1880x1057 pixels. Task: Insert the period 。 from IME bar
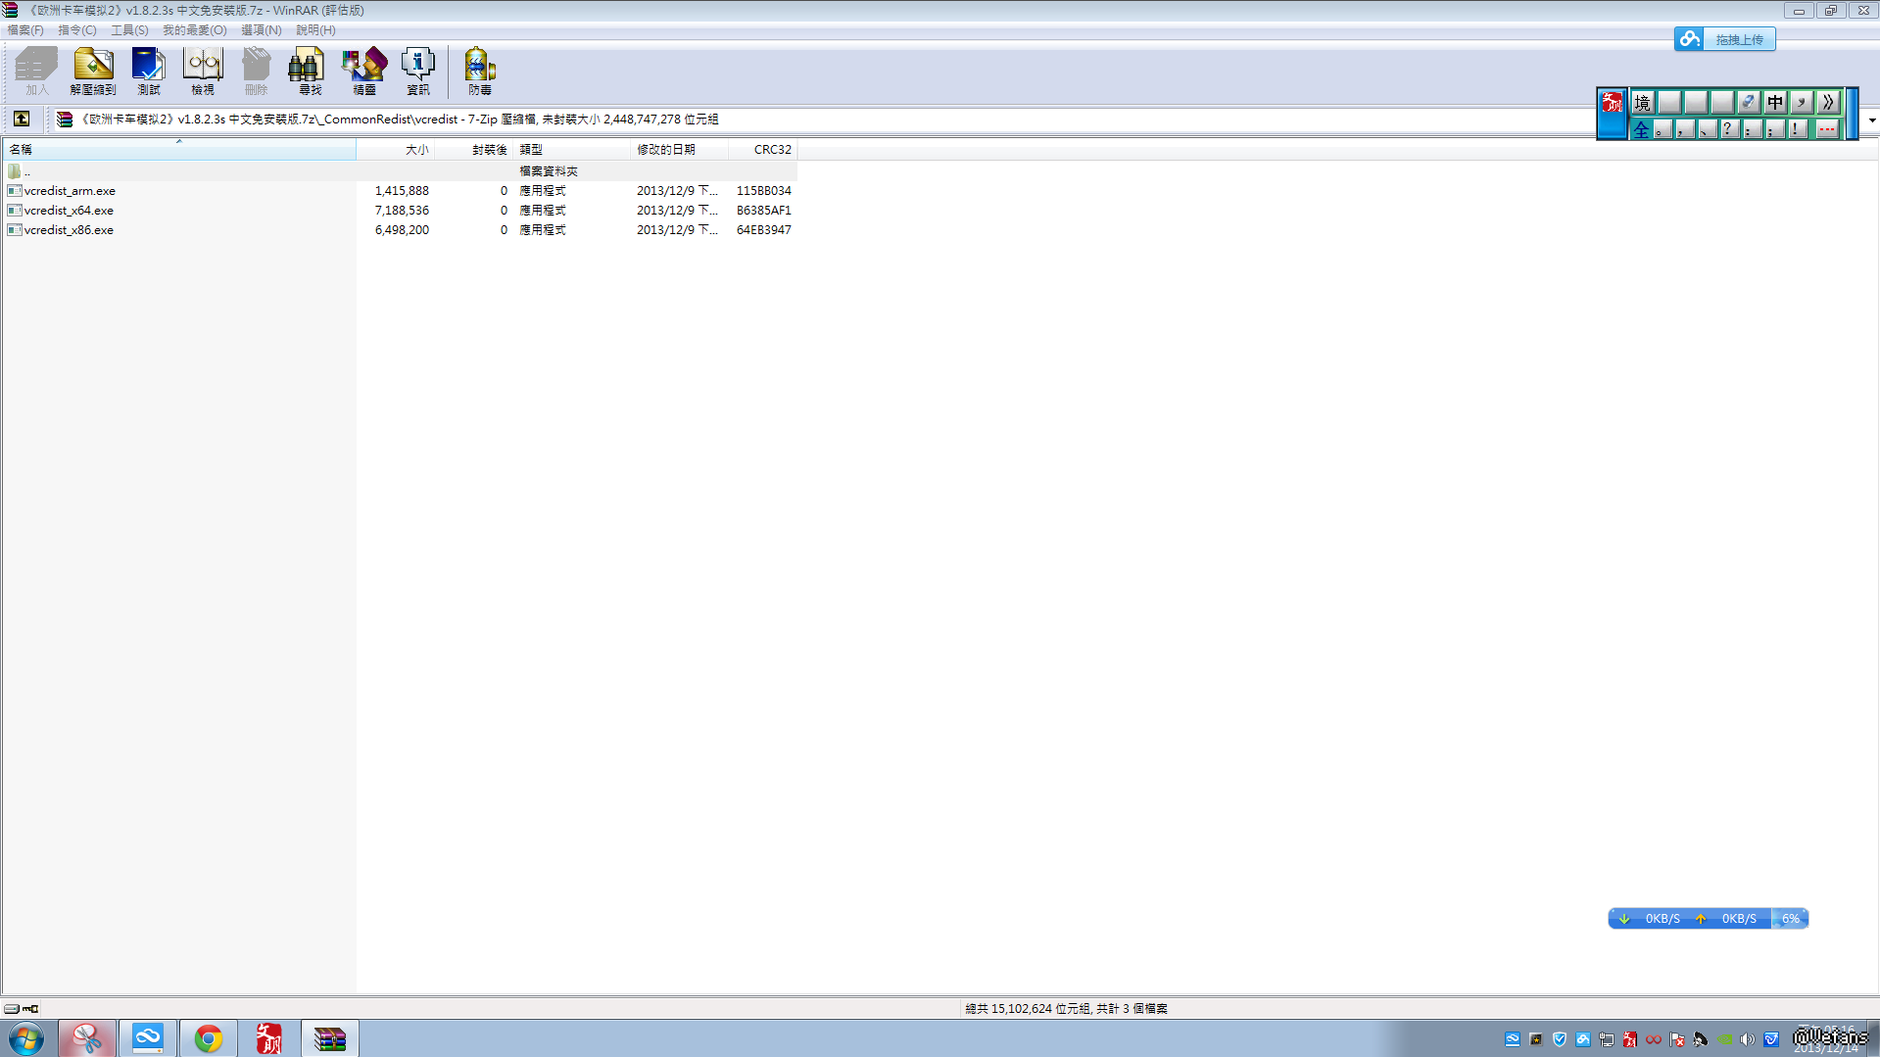1663,128
